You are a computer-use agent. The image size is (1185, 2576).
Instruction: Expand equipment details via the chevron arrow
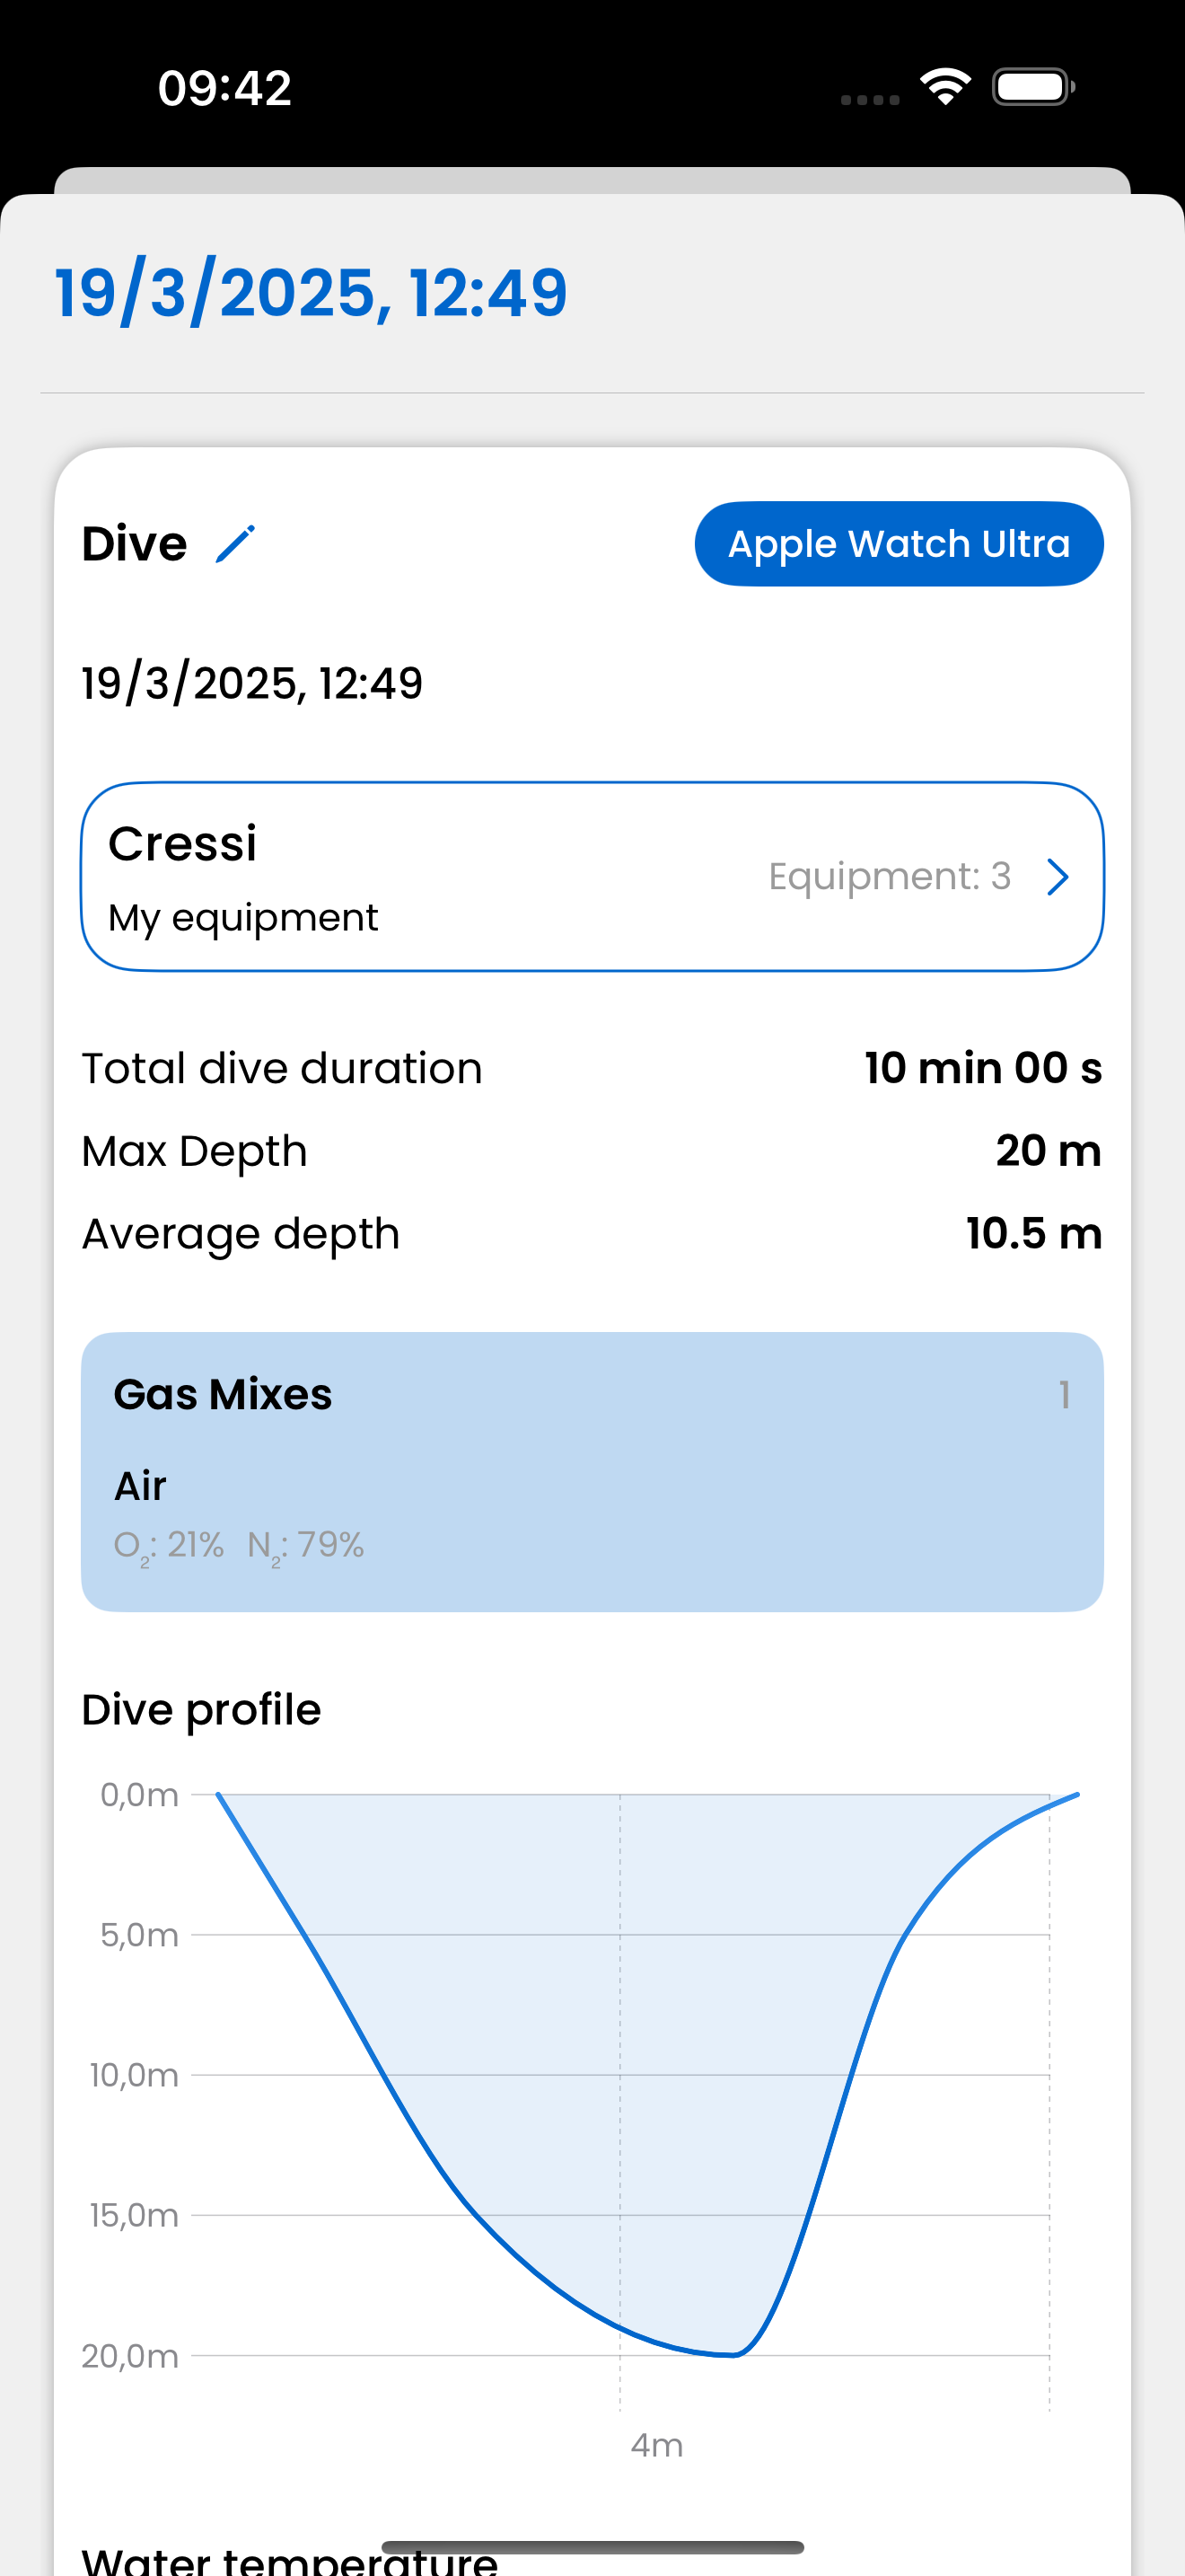coord(1058,877)
